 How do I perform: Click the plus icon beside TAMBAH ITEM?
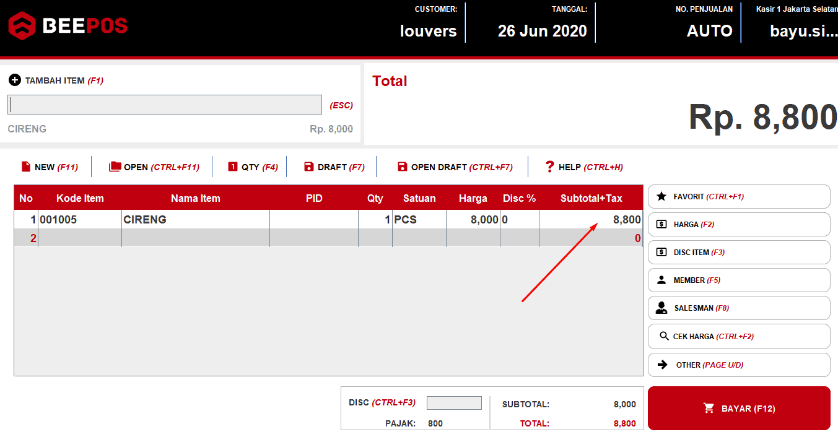pyautogui.click(x=14, y=80)
